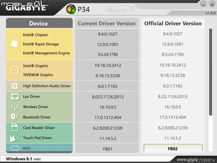Click official Lan version 8.23.1126.2013
This screenshot has height=163, width=217.
coord(173,96)
